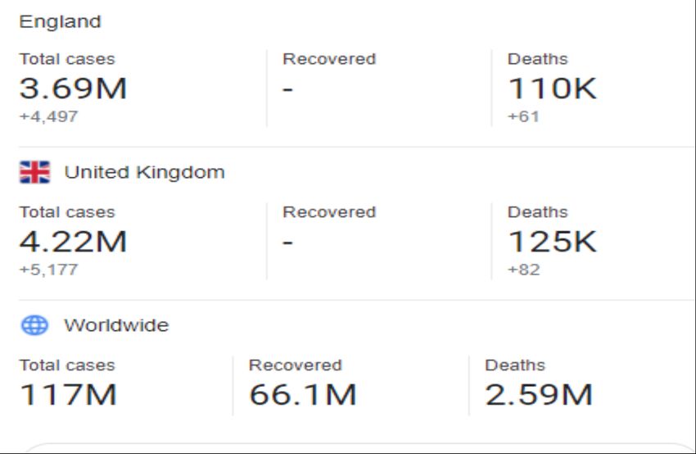Click the Worldwide Deaths label
696x454 pixels.
pyautogui.click(x=515, y=365)
